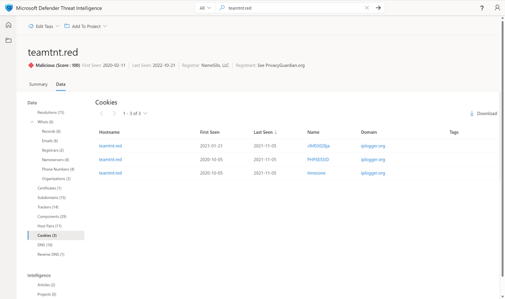Open the Home icon in left sidebar
The height and width of the screenshot is (299, 505).
[x=8, y=25]
